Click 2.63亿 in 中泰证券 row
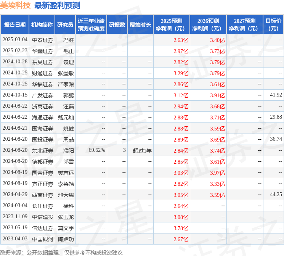This screenshot has height=256, width=284. click(181, 40)
